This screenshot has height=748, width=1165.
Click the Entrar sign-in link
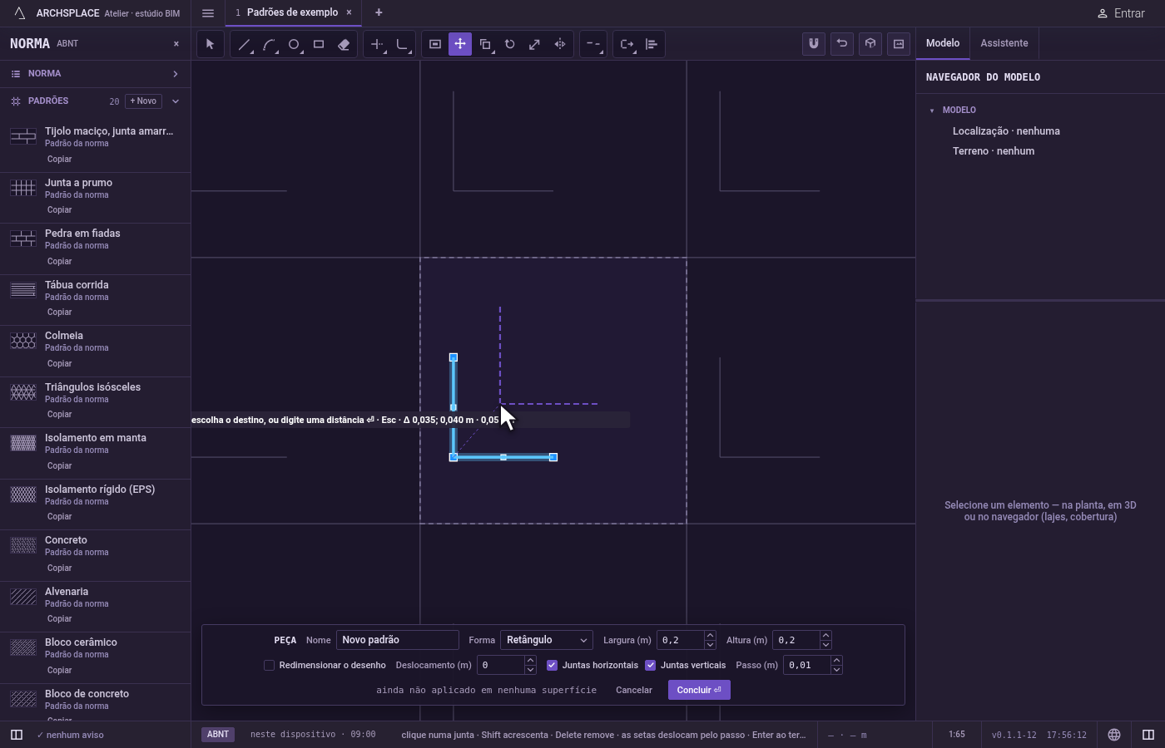point(1121,13)
